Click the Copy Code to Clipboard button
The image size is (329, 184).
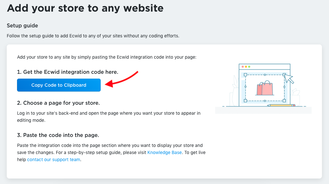59,85
